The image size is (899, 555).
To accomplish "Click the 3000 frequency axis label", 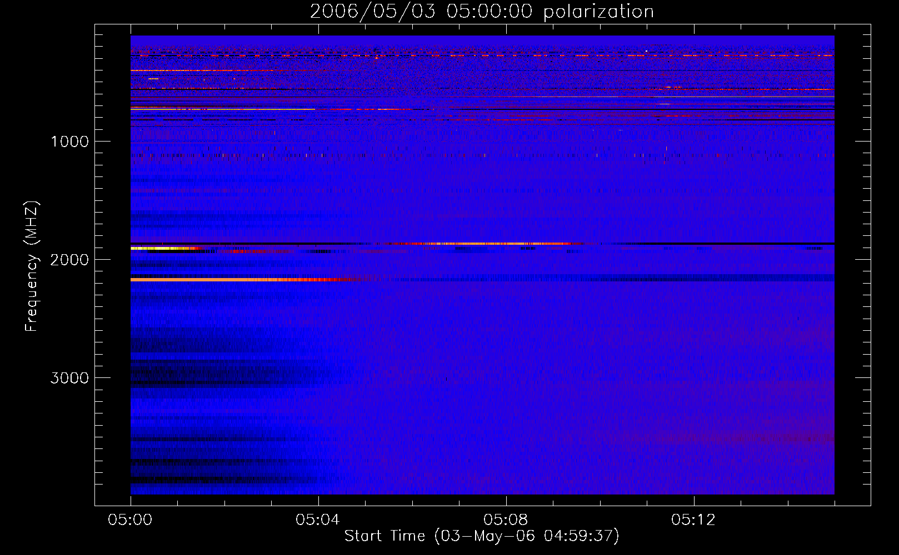I will (69, 378).
